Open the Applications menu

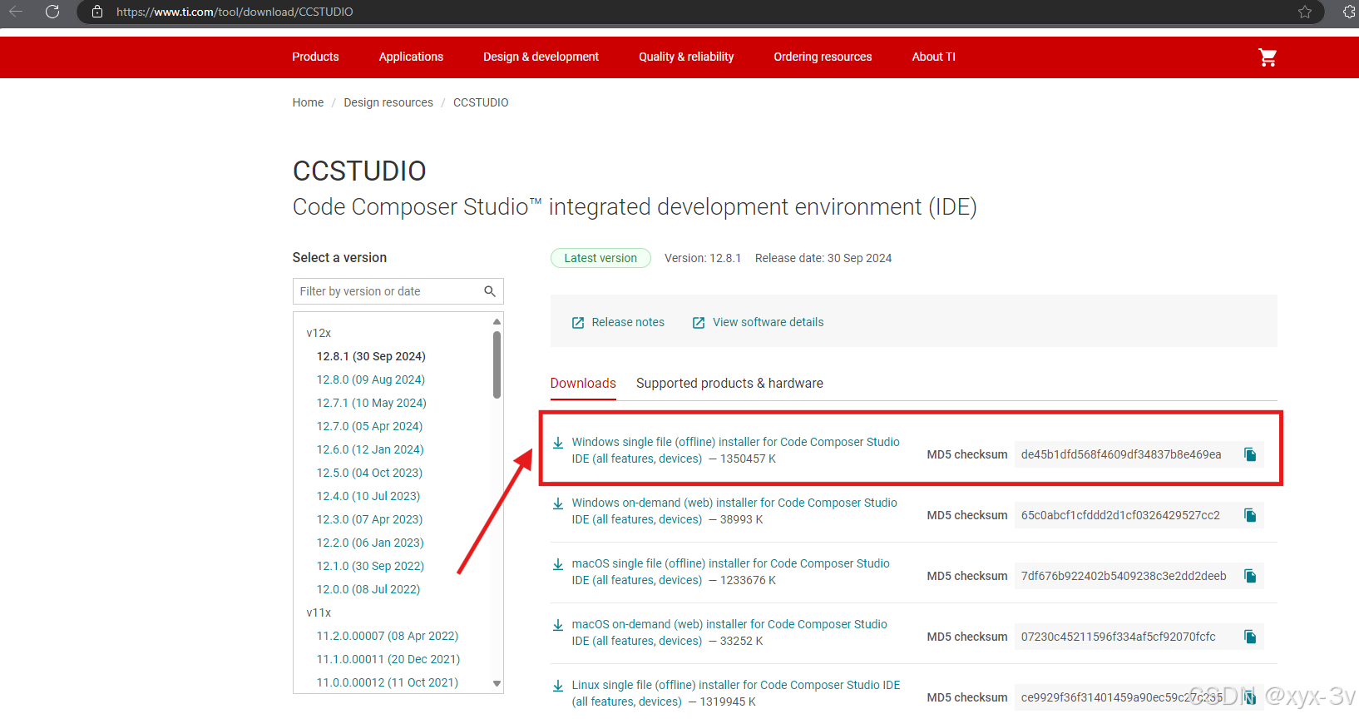click(411, 57)
